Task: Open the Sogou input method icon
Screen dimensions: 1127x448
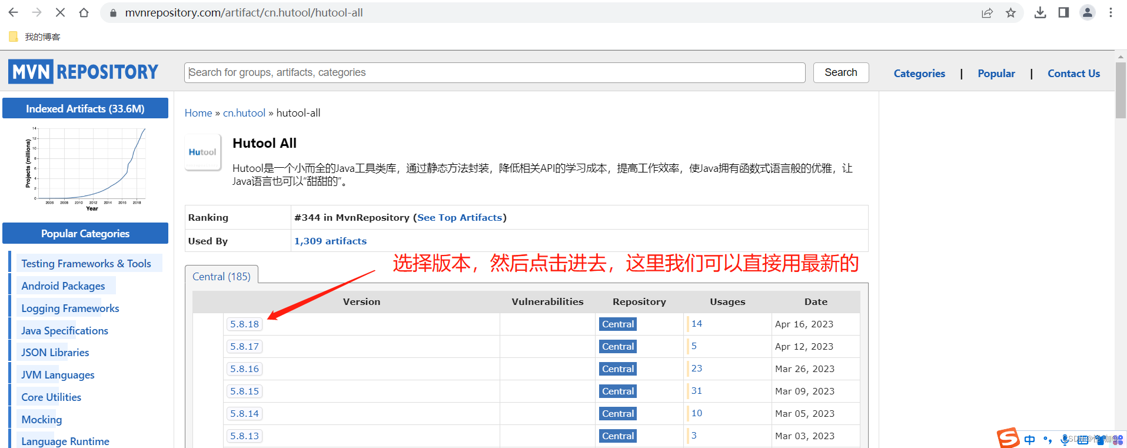Action: [1008, 438]
